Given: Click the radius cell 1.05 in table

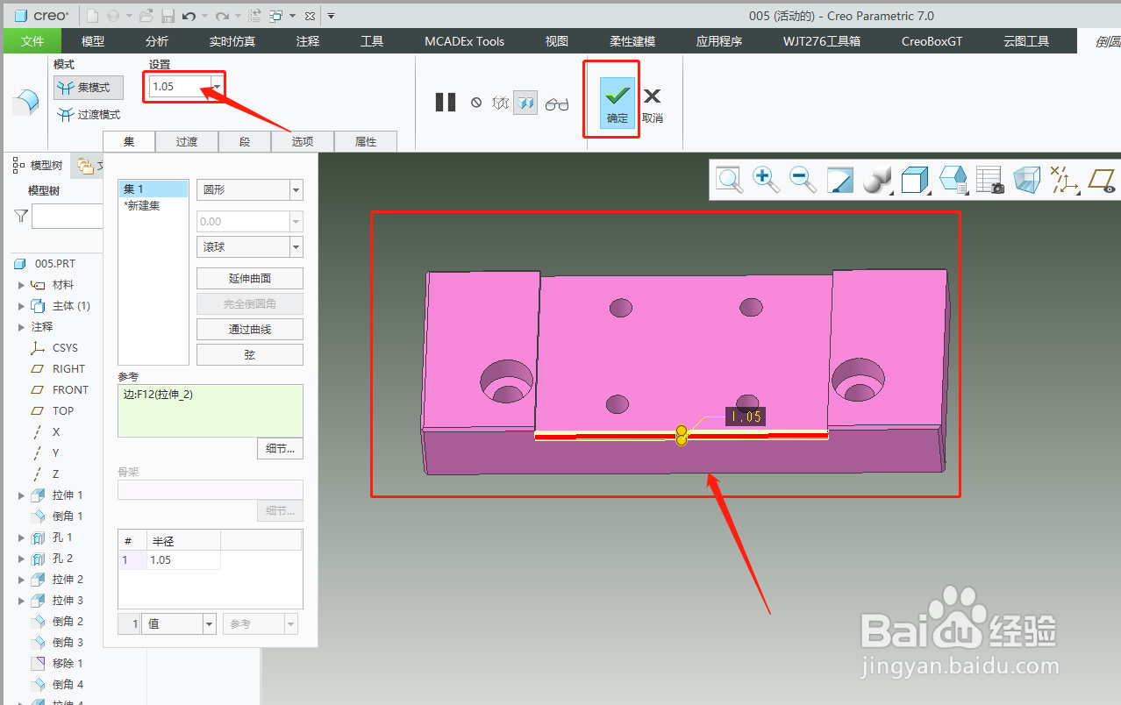Looking at the screenshot, I should point(183,559).
